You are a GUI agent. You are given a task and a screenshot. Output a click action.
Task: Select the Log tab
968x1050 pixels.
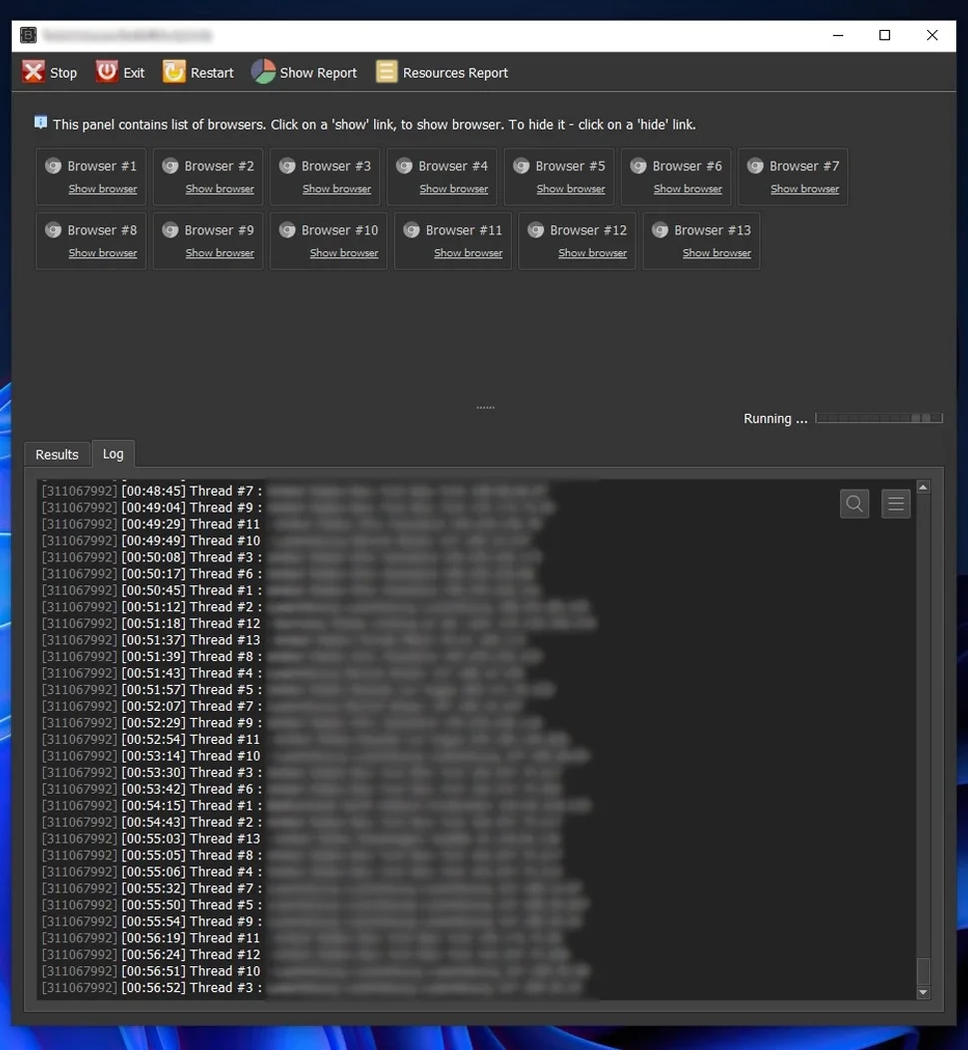(x=113, y=454)
